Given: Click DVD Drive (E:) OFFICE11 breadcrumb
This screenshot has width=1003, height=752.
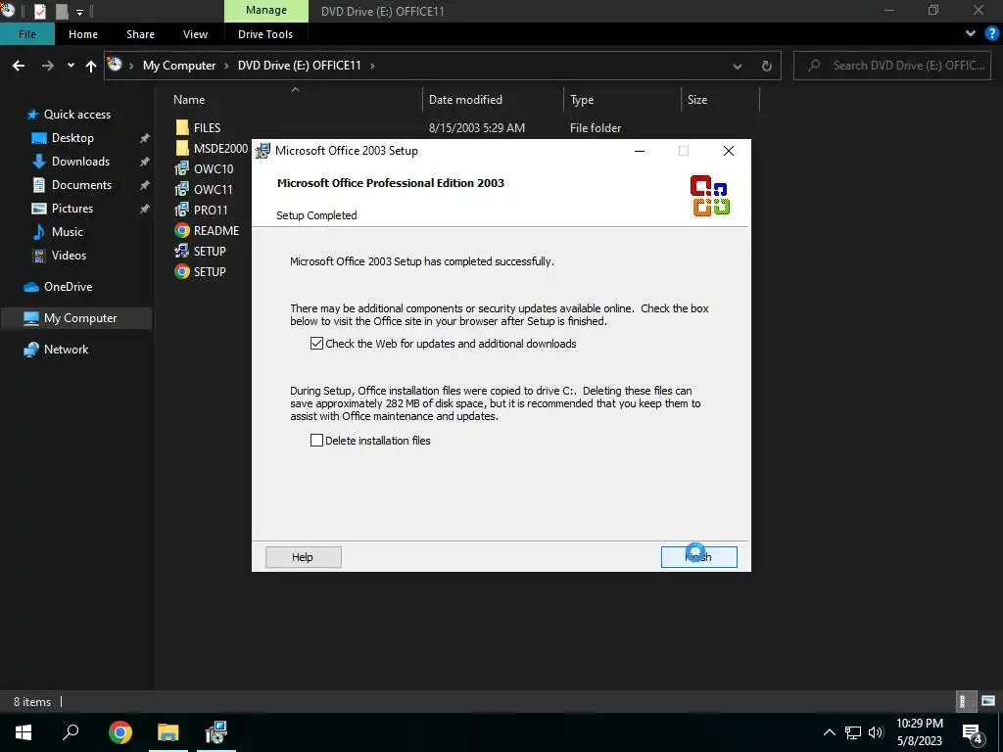Looking at the screenshot, I should (300, 66).
